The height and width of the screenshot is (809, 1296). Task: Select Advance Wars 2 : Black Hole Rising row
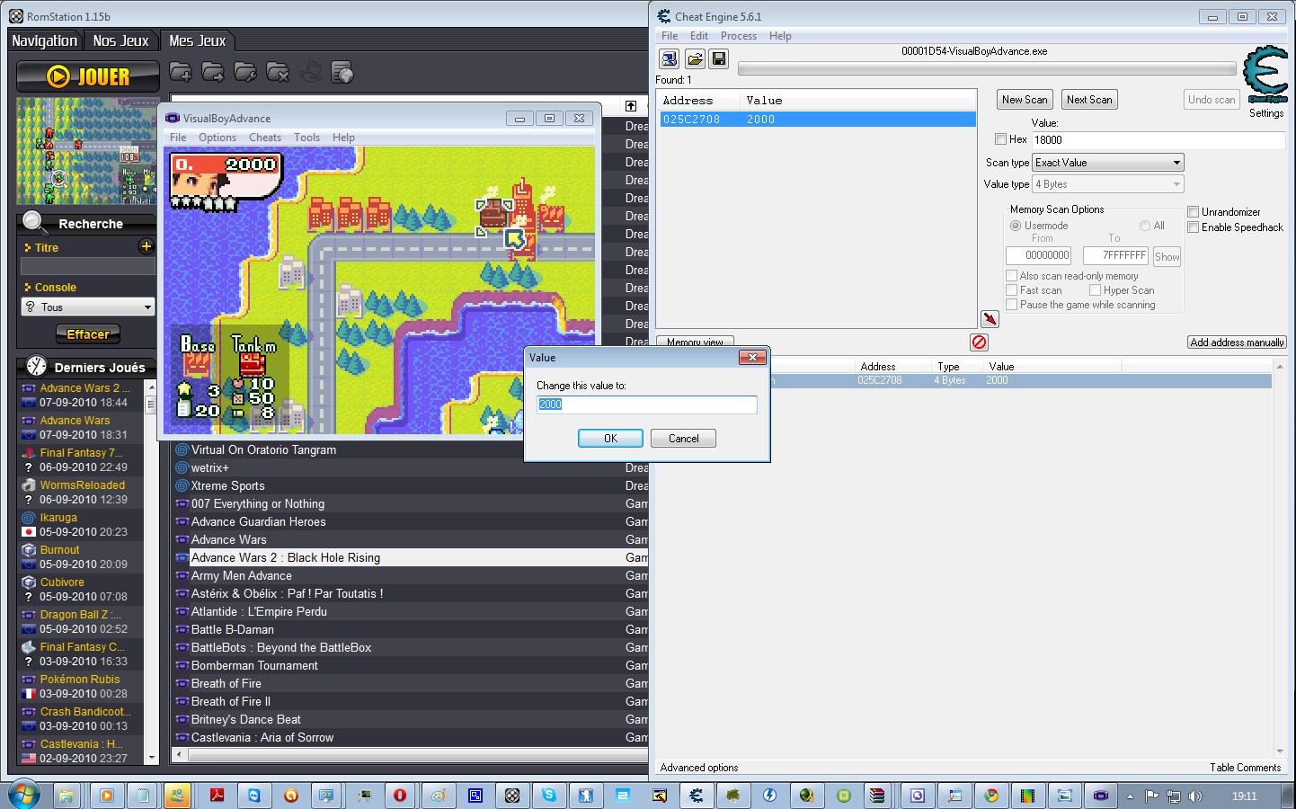point(410,557)
